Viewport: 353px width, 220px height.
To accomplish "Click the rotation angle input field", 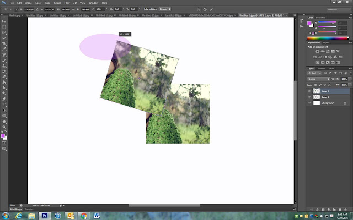I will (100, 9).
